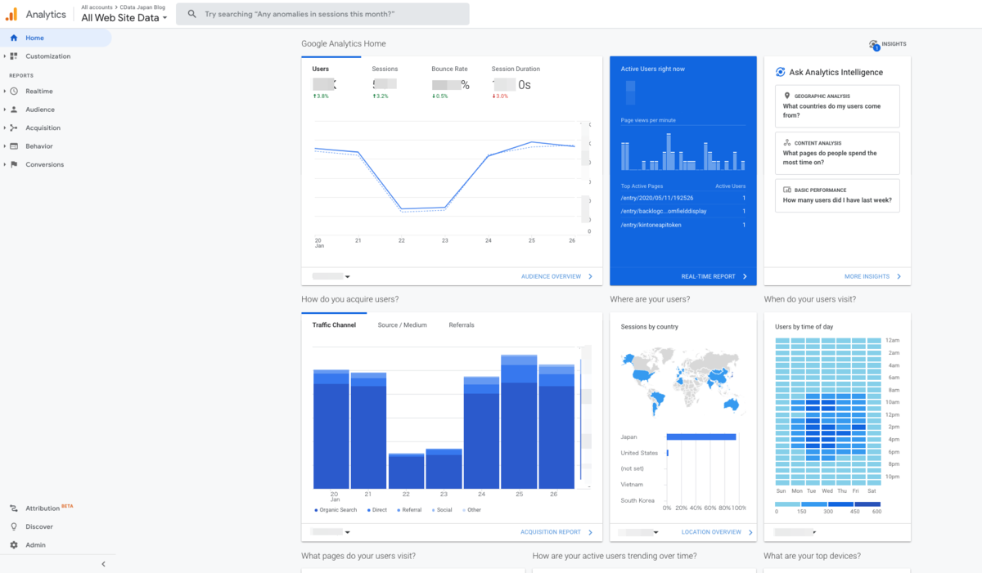Click the Conversions flag icon

click(14, 165)
